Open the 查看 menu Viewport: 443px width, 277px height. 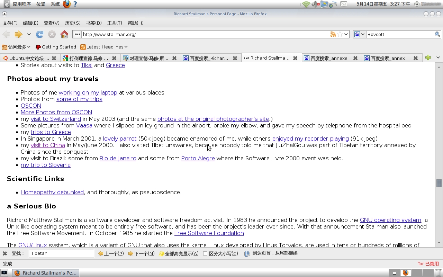(52, 23)
